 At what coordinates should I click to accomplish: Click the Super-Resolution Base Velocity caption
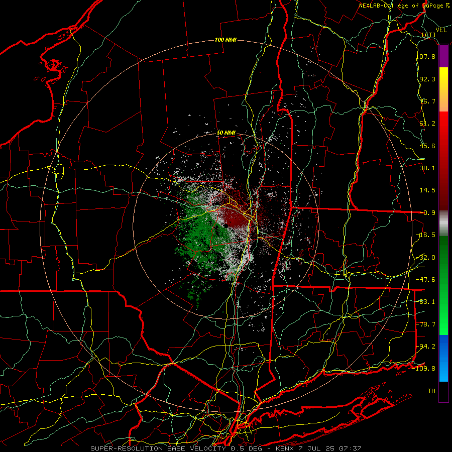(x=225, y=448)
